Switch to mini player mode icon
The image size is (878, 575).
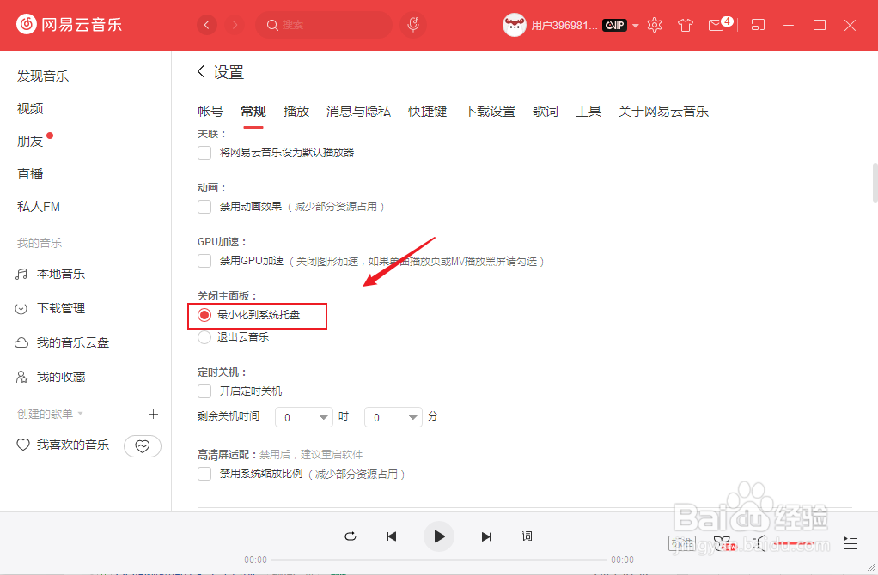758,25
